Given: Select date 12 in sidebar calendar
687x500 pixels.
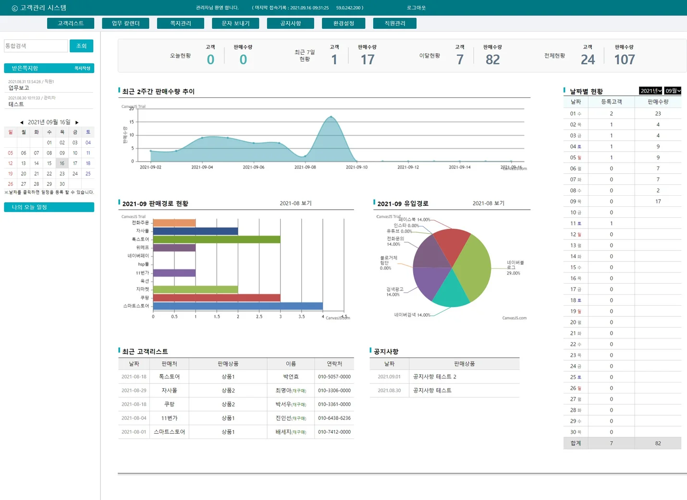Looking at the screenshot, I should (11, 164).
